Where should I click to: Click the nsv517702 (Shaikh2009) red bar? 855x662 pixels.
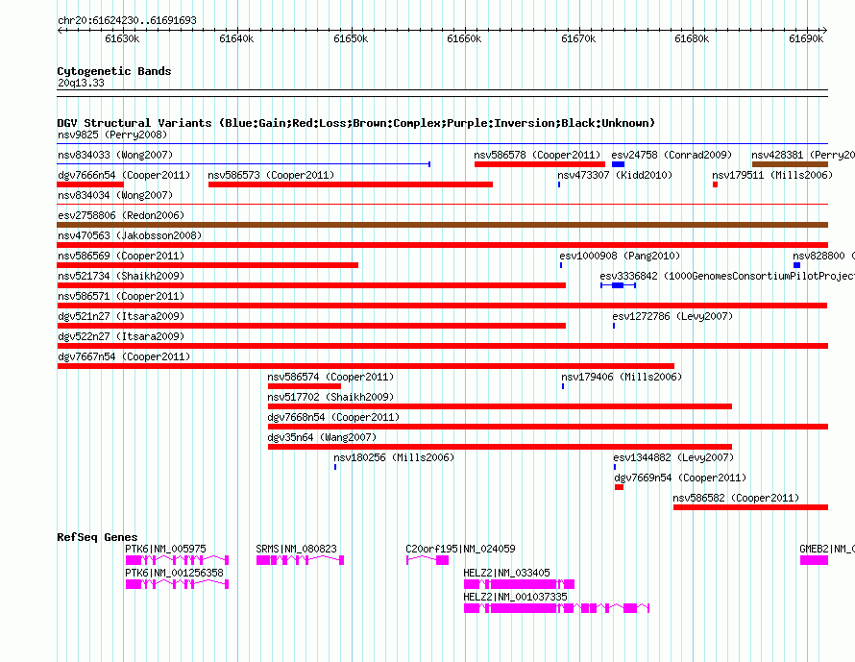tap(500, 406)
